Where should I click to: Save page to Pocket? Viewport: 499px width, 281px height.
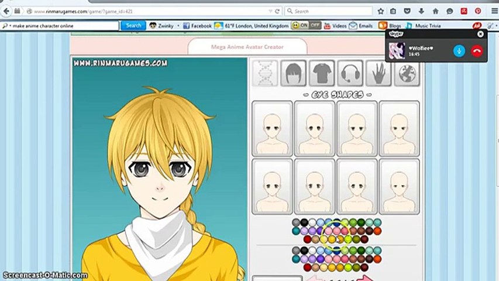[x=407, y=11]
